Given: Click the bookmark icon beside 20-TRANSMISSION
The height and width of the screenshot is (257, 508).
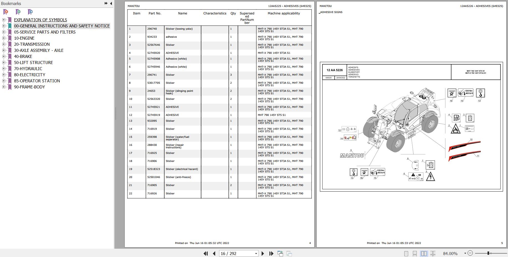Looking at the screenshot, I should [10, 44].
